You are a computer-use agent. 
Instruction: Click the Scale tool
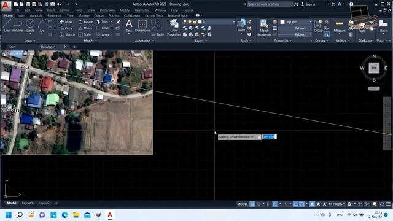[x=85, y=34]
